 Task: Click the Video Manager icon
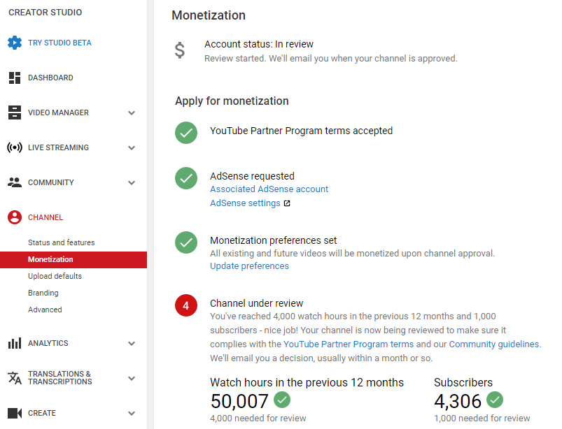tap(15, 112)
